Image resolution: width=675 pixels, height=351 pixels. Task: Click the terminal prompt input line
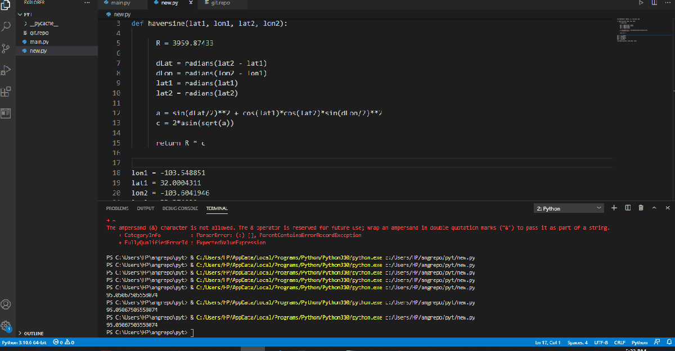click(150, 332)
